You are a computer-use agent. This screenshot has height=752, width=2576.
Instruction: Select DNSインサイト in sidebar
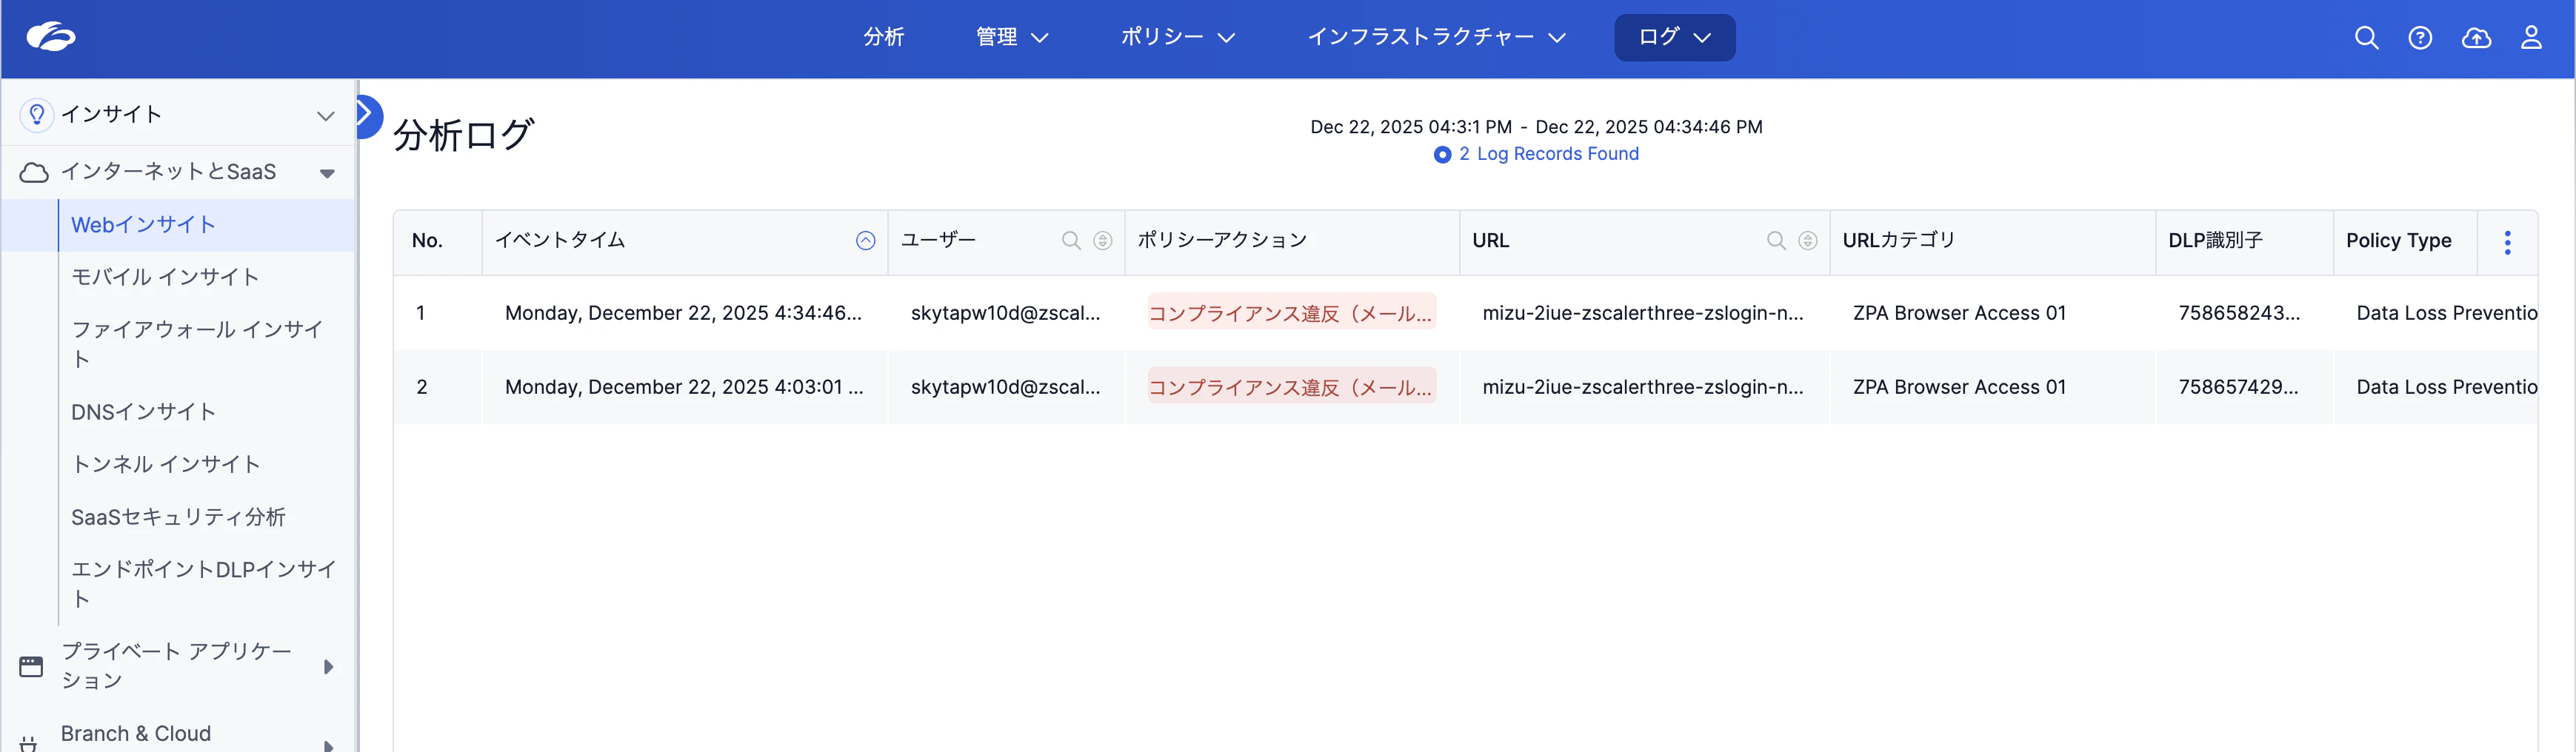(x=143, y=412)
